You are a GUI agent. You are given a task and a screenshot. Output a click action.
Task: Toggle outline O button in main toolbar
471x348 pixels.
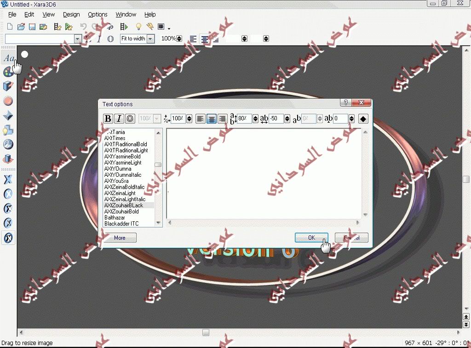(x=110, y=39)
